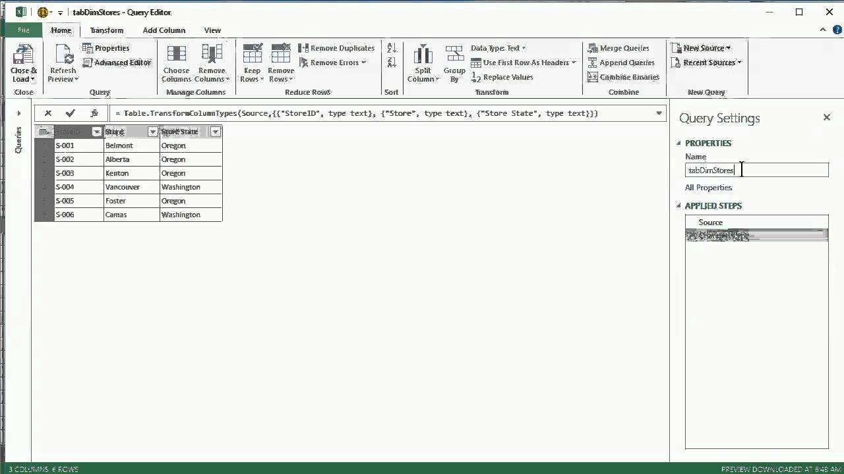Confirm formula with the checkmark icon

pos(71,113)
